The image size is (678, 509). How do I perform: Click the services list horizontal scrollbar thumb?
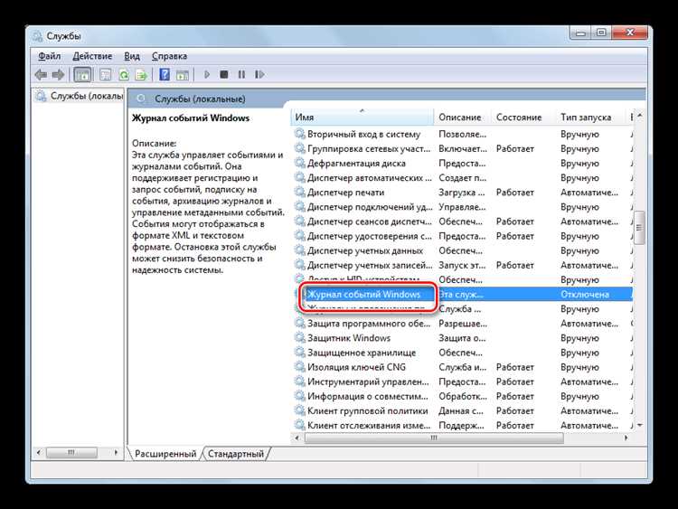coord(434,438)
